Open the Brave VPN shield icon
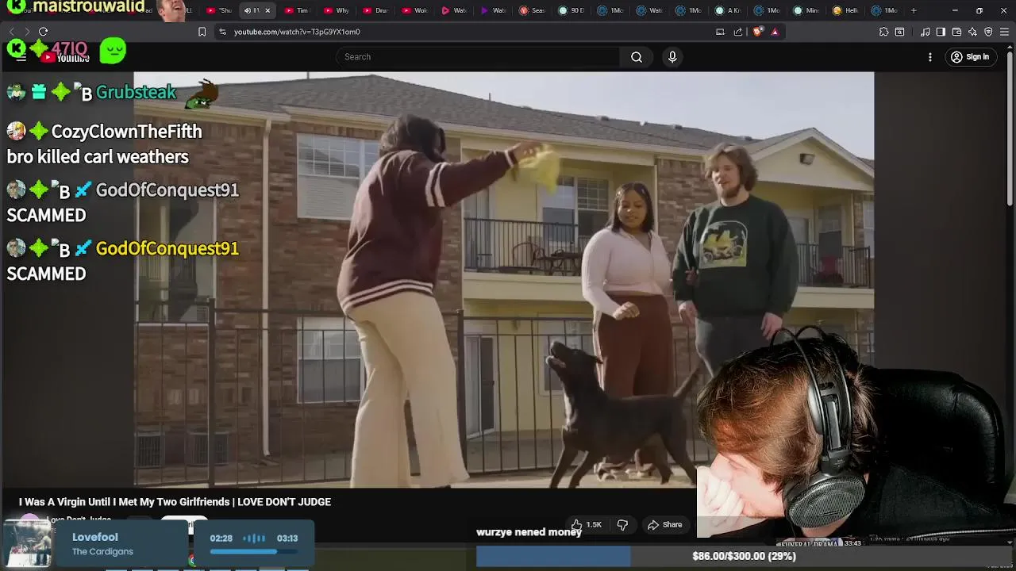The width and height of the screenshot is (1016, 571). (988, 32)
